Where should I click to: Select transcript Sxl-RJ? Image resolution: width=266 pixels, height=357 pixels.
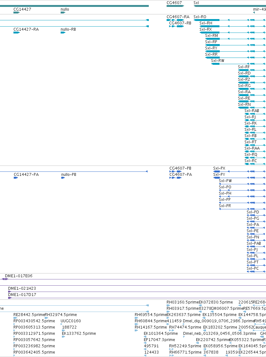coord(250,117)
